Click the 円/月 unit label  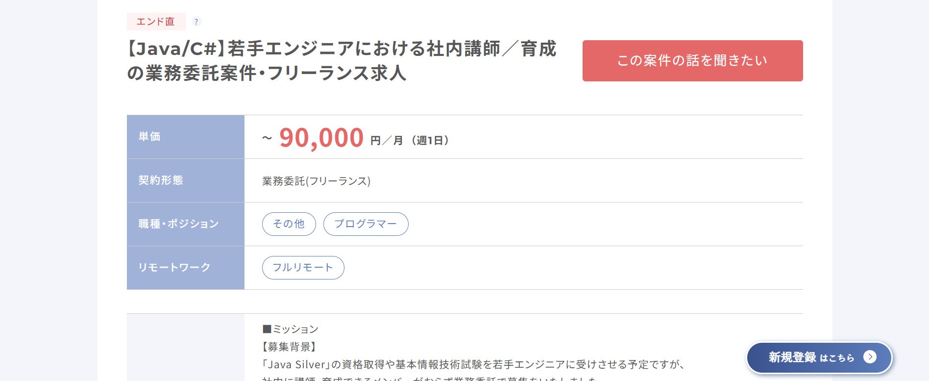(x=387, y=141)
